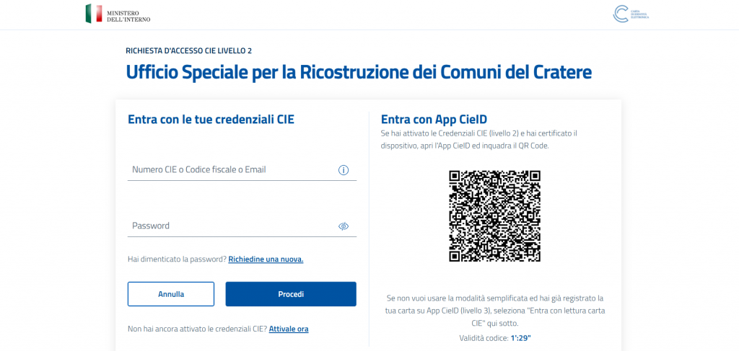Image resolution: width=739 pixels, height=351 pixels.
Task: Click the Ministero dell'Interno header text
Action: tap(128, 17)
